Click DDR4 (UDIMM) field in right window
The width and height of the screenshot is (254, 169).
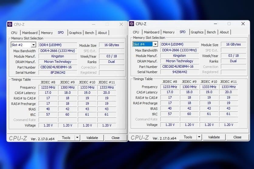coord(180,44)
